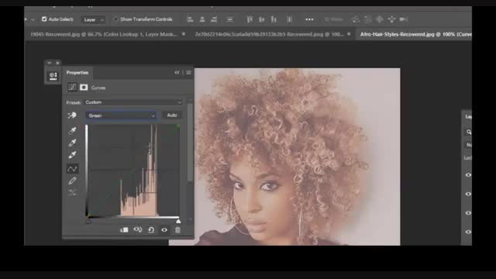Viewport: 496px width, 279px height.
Task: Click the clip to layer icon
Action: tap(124, 230)
